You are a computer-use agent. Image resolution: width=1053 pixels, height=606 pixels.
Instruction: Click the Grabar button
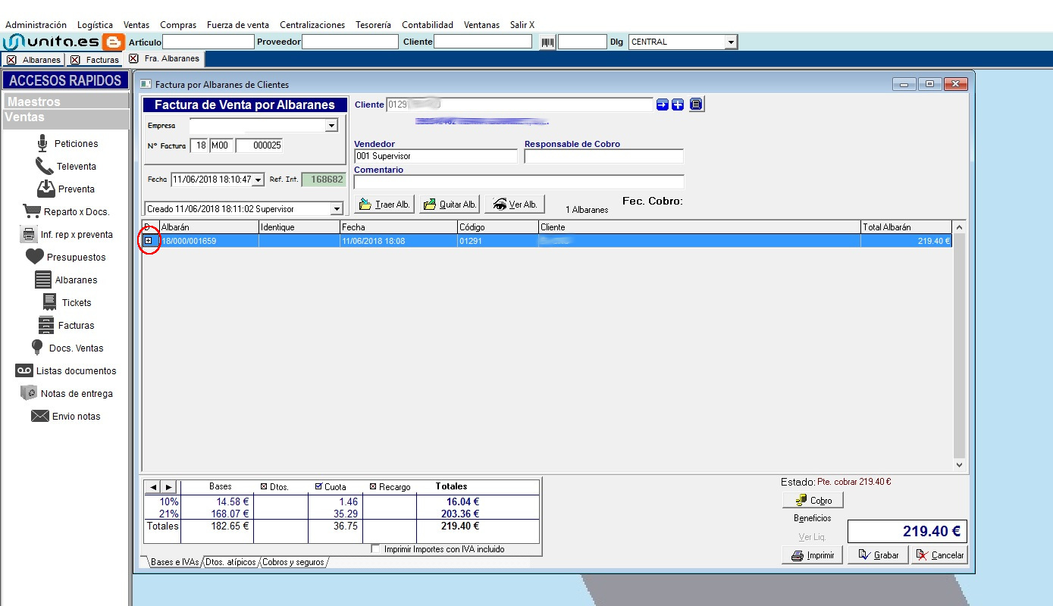point(878,555)
